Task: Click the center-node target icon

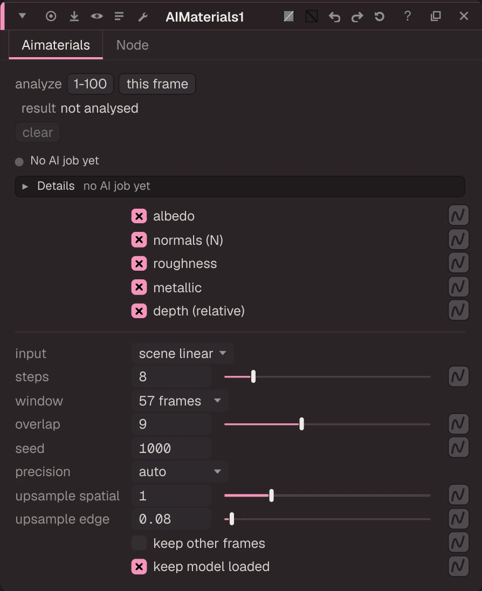Action: click(51, 16)
